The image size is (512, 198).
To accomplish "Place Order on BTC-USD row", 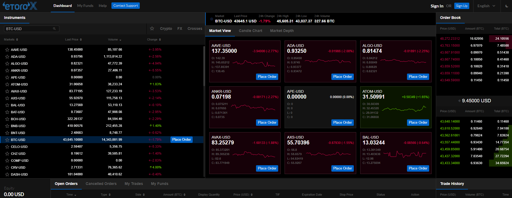I will (x=181, y=140).
